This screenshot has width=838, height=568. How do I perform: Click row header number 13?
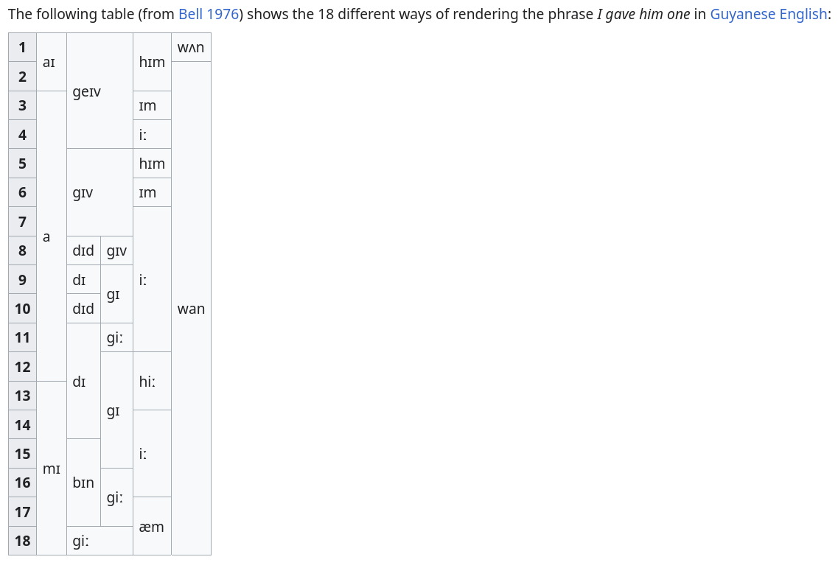[x=22, y=396]
